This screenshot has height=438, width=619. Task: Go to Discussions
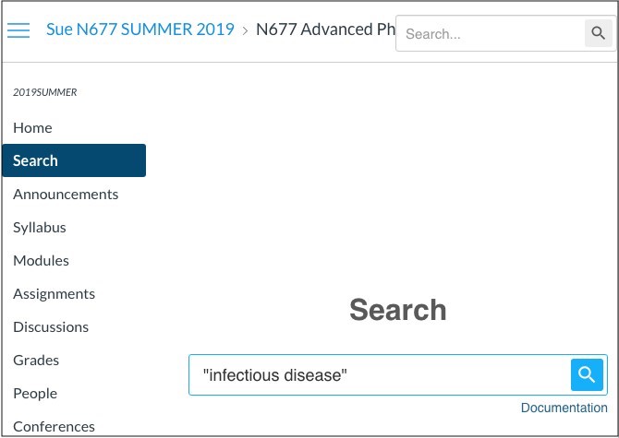pyautogui.click(x=51, y=327)
